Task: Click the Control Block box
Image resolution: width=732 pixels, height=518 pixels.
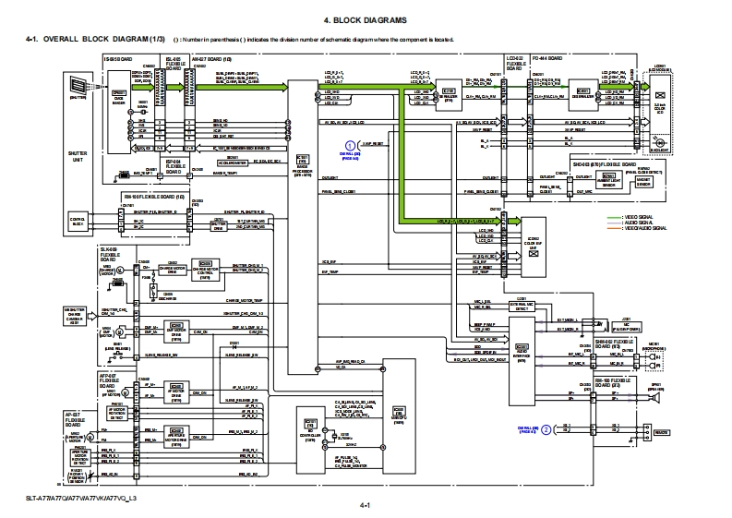Action: point(77,223)
